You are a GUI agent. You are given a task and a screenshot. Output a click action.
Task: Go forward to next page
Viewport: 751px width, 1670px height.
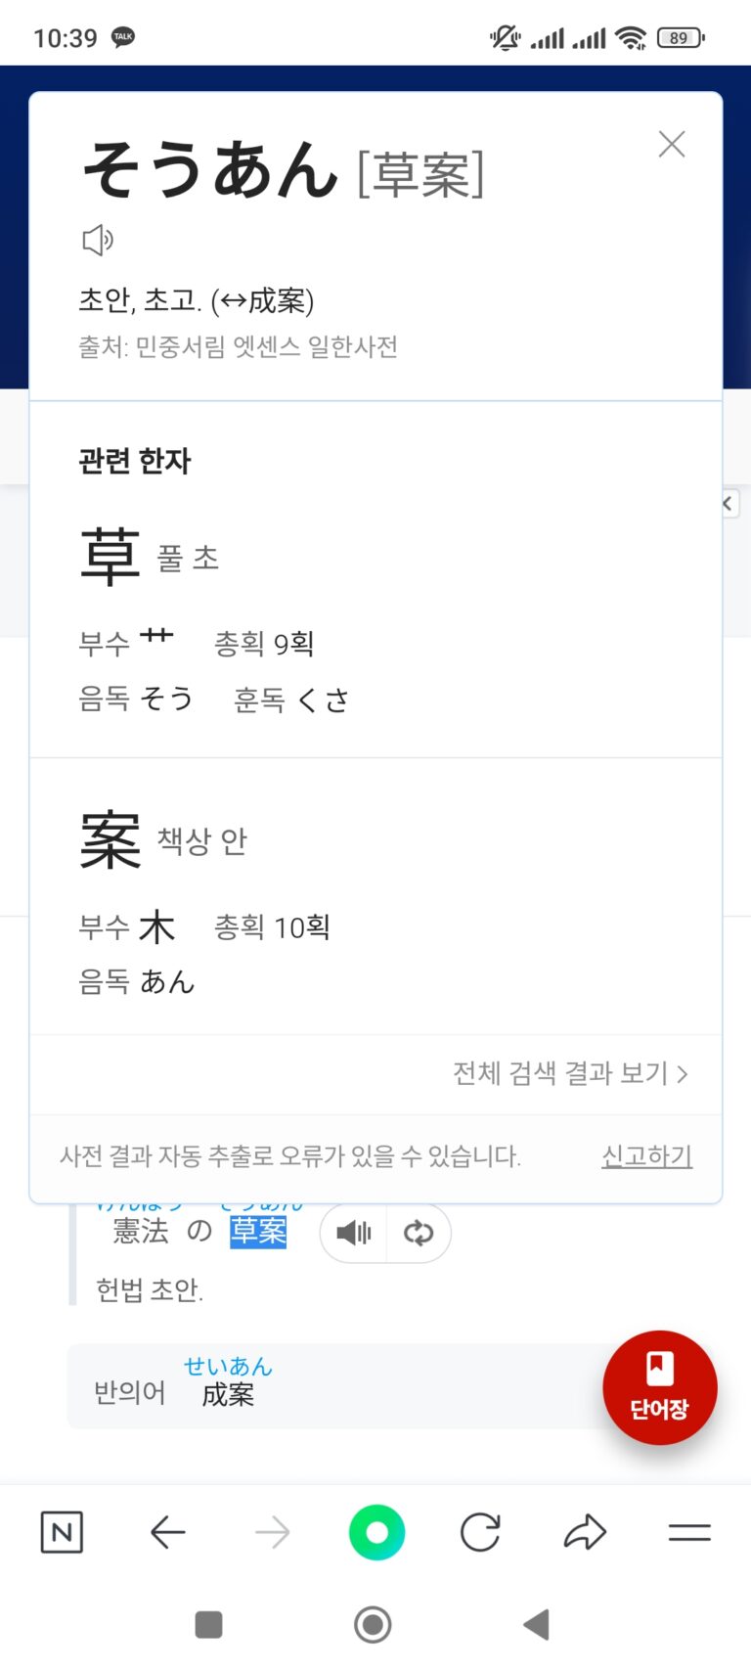click(273, 1532)
